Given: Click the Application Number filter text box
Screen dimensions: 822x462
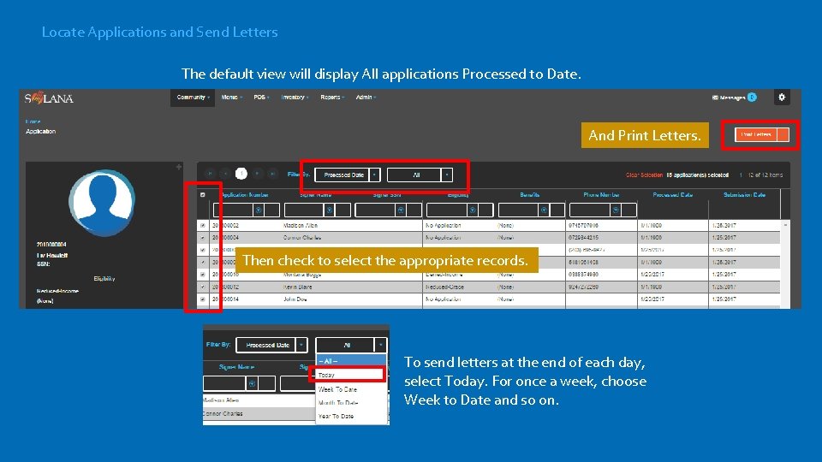Looking at the screenshot, I should click(x=233, y=210).
